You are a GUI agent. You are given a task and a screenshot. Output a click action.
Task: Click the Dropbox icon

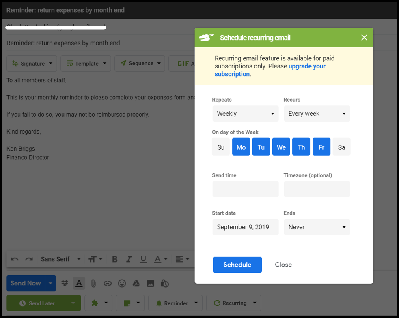(x=65, y=284)
